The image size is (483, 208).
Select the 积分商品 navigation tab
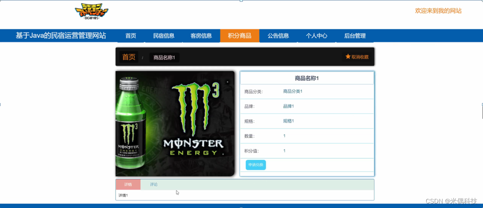tap(240, 36)
